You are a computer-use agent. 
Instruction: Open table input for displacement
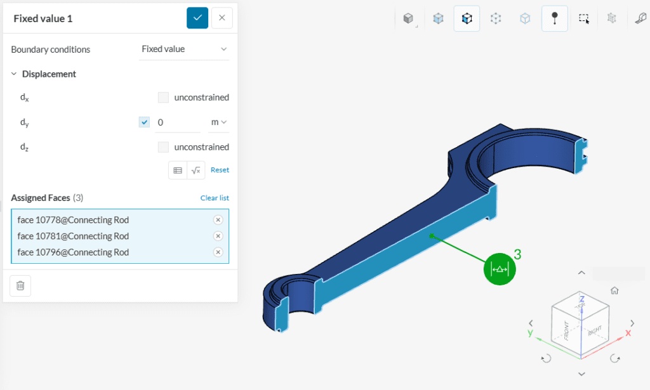pos(178,170)
